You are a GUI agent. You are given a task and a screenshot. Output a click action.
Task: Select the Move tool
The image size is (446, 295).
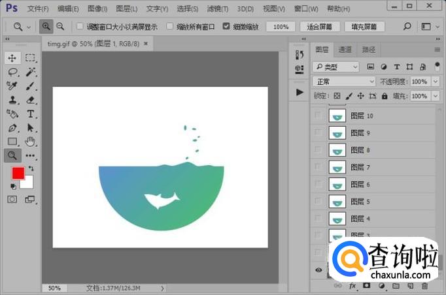(x=12, y=57)
